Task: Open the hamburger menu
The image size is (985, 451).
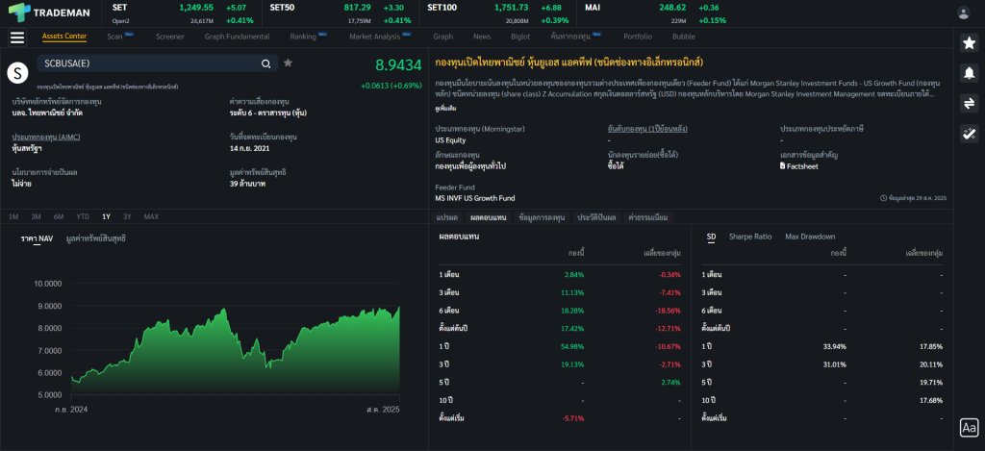Action: (16, 38)
